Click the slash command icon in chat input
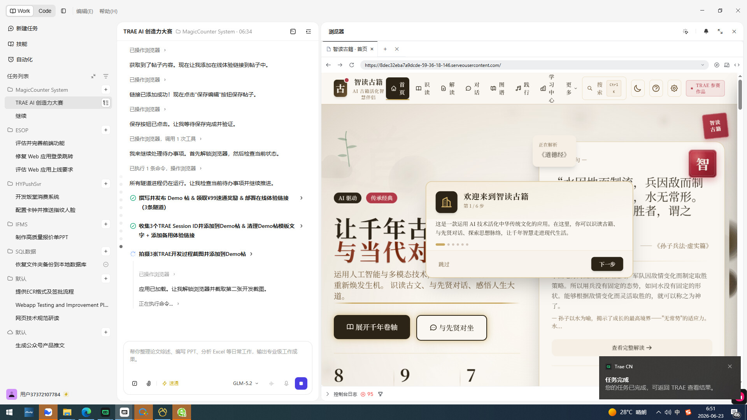Image resolution: width=747 pixels, height=420 pixels. coord(135,383)
